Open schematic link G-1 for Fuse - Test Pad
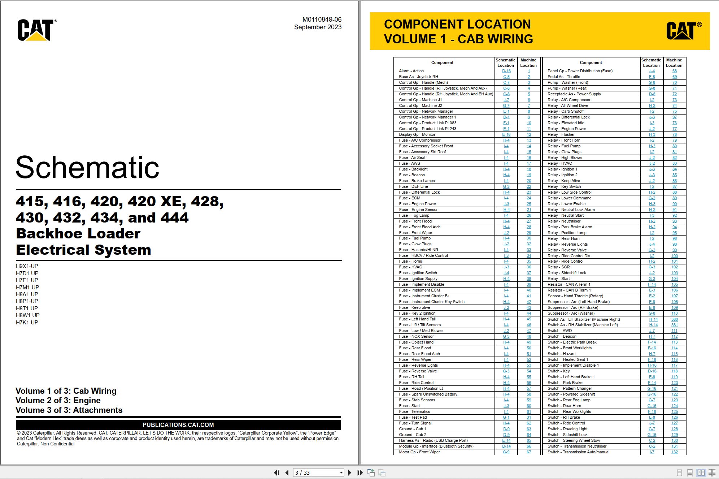The image size is (719, 479). pos(506,418)
